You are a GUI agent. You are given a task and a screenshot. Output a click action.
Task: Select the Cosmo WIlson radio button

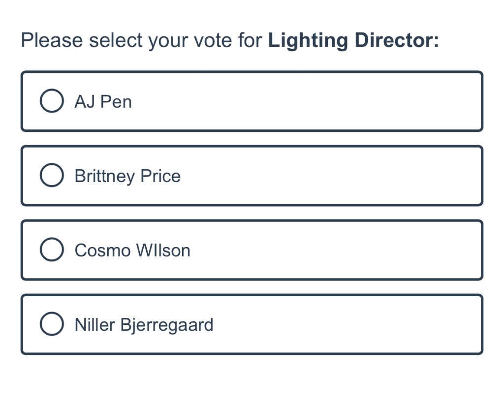click(52, 250)
